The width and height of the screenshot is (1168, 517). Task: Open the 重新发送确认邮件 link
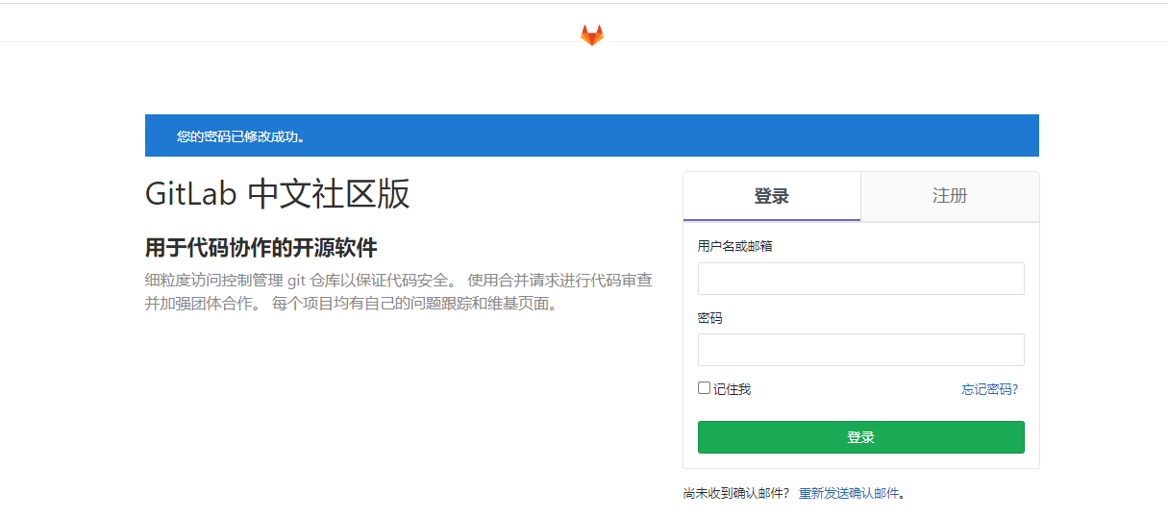click(x=849, y=493)
